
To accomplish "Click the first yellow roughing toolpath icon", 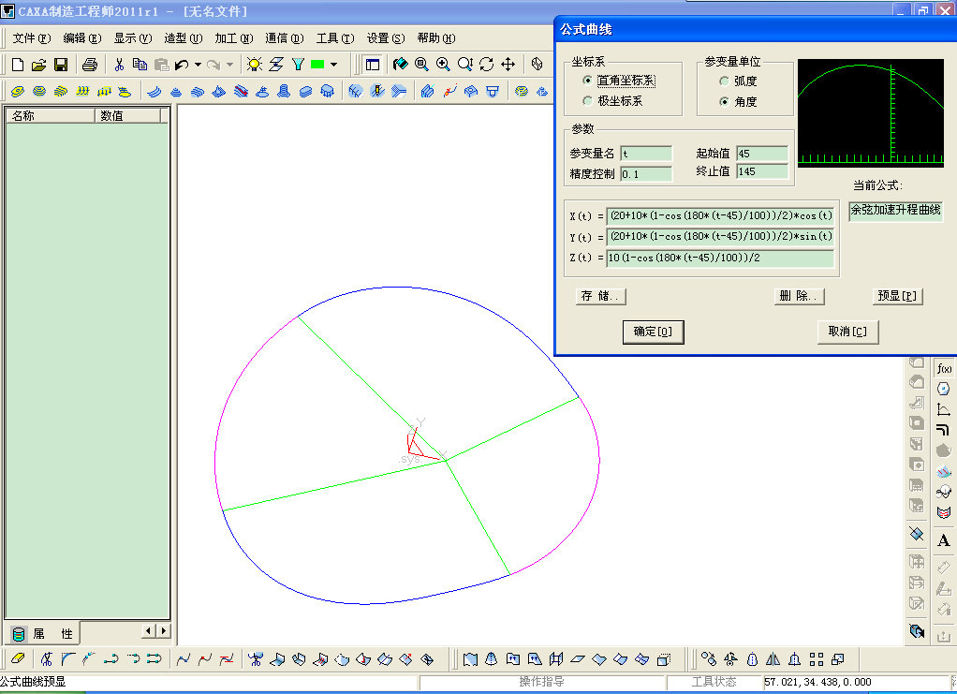I will tap(18, 92).
